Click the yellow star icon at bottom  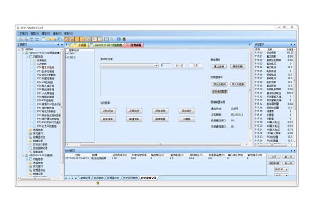(x=98, y=183)
